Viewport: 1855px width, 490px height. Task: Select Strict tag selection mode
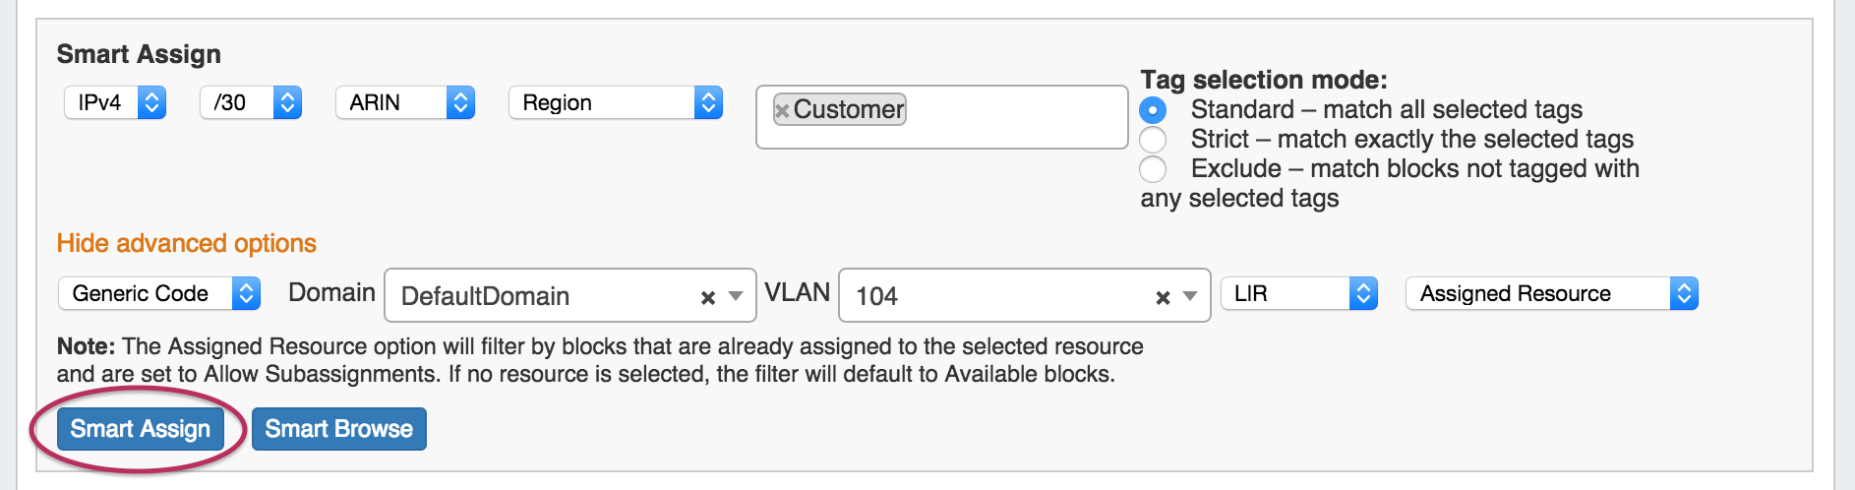pyautogui.click(x=1153, y=140)
